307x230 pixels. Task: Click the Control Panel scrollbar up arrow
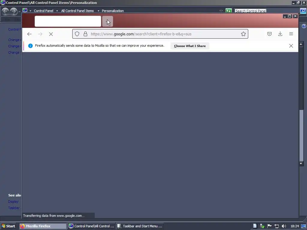[x=301, y=44]
